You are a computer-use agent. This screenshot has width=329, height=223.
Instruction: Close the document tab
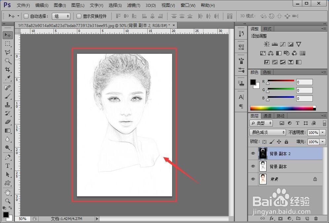point(174,25)
